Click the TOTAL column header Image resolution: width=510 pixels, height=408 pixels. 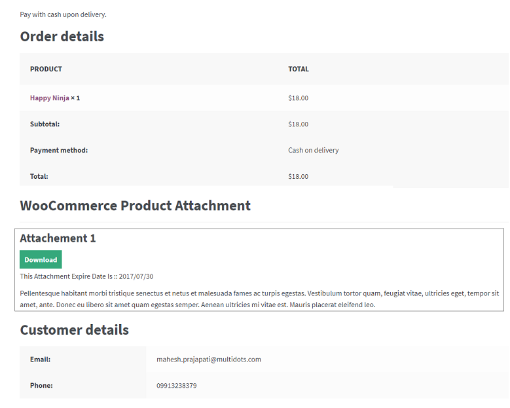pos(299,69)
